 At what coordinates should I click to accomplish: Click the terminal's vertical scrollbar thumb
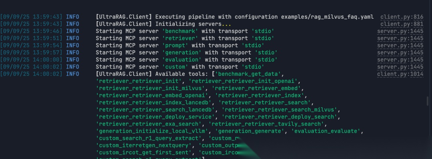428,101
